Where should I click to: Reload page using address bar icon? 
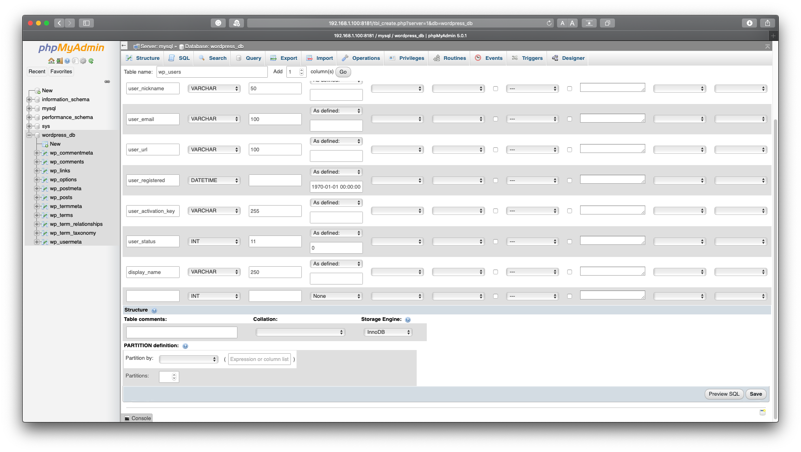point(549,23)
